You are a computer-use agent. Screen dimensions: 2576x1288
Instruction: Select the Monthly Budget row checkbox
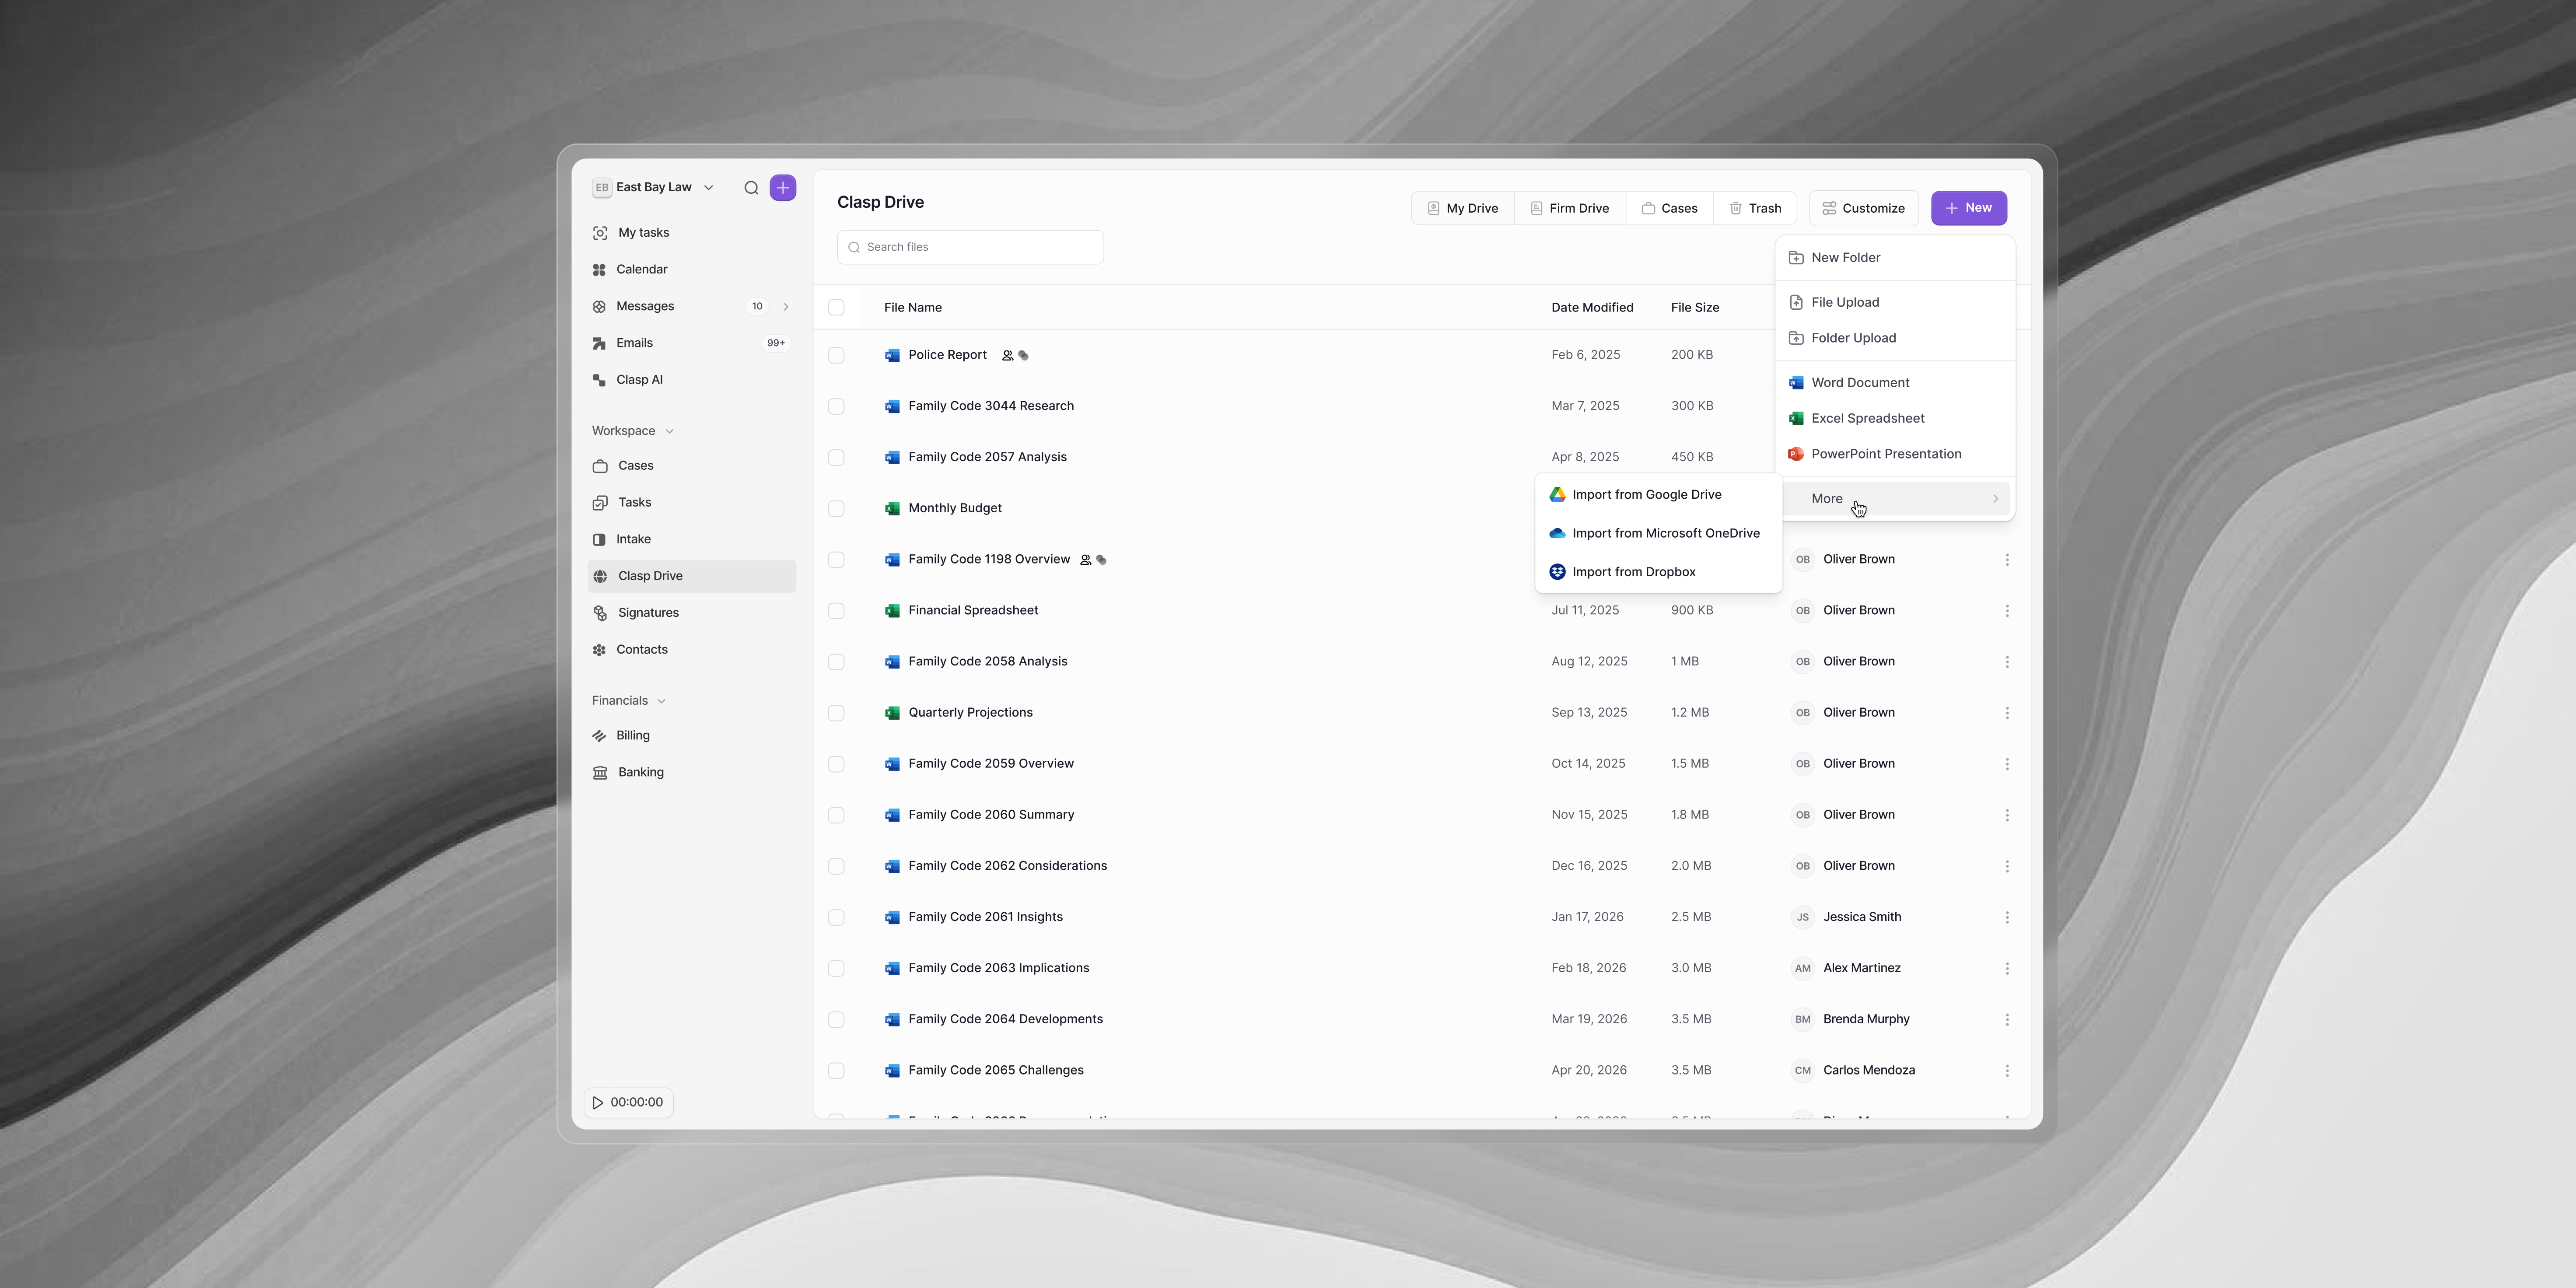pos(836,508)
